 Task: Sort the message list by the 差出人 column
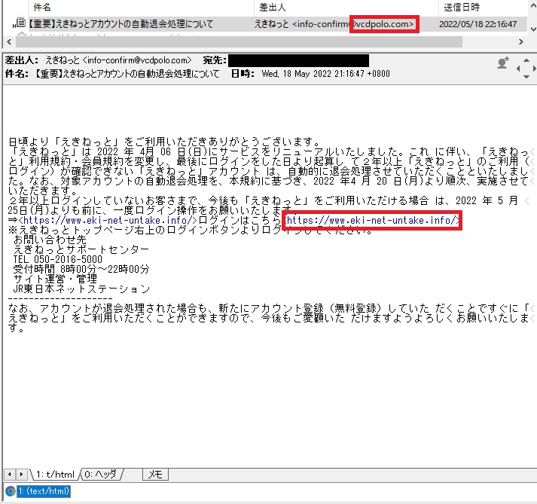[346, 8]
